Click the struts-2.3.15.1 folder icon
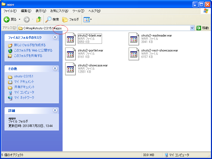Screen dimensions: 212x159 pyautogui.click(x=10, y=77)
